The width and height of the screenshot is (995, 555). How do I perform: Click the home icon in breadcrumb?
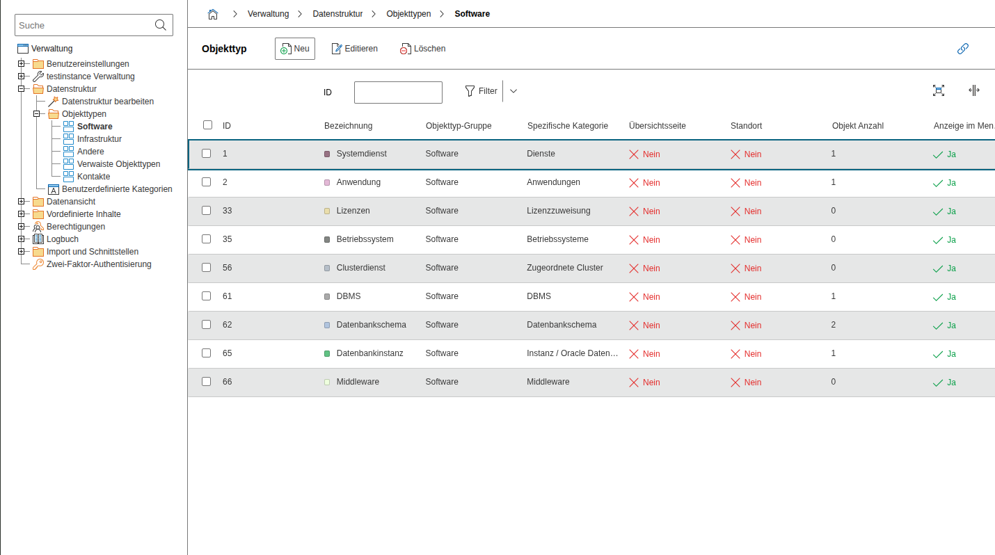click(213, 14)
